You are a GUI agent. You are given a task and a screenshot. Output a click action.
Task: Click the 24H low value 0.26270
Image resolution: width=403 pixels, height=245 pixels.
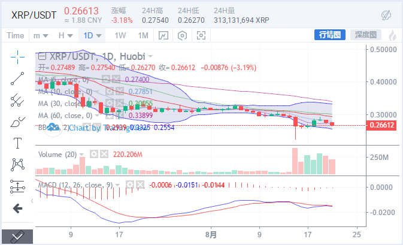pos(191,20)
